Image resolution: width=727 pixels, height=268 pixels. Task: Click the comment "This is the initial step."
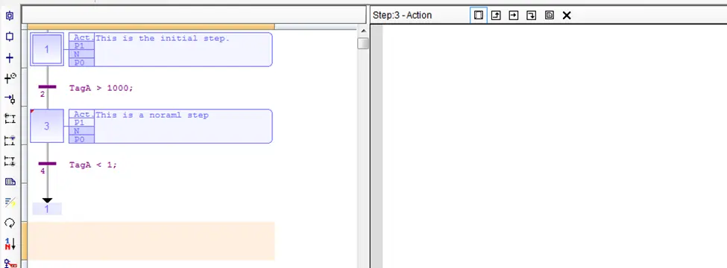(163, 39)
